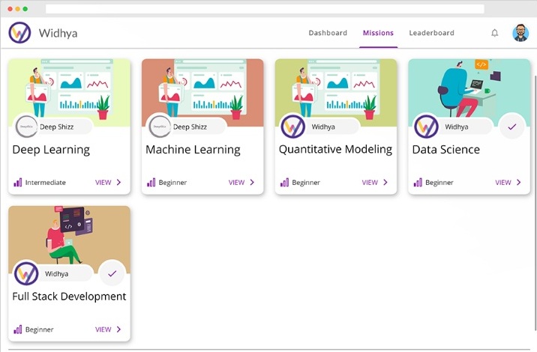Click Widhya provider label on Quantitative Modeling card
Screen dimensions: 537x352
pos(323,127)
